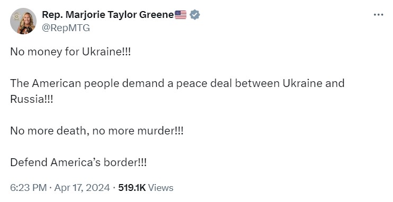Select the "No money for Ukraine!!!" line
This screenshot has width=393, height=202.
[x=70, y=52]
